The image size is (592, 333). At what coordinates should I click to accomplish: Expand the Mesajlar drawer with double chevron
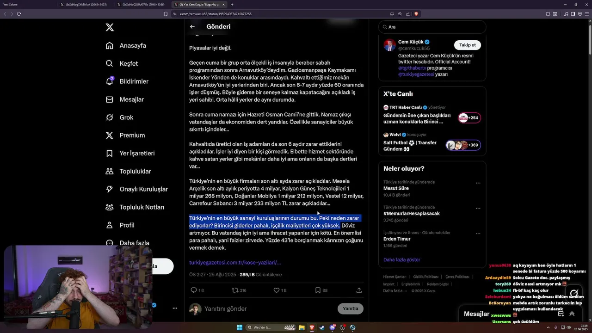point(572,314)
